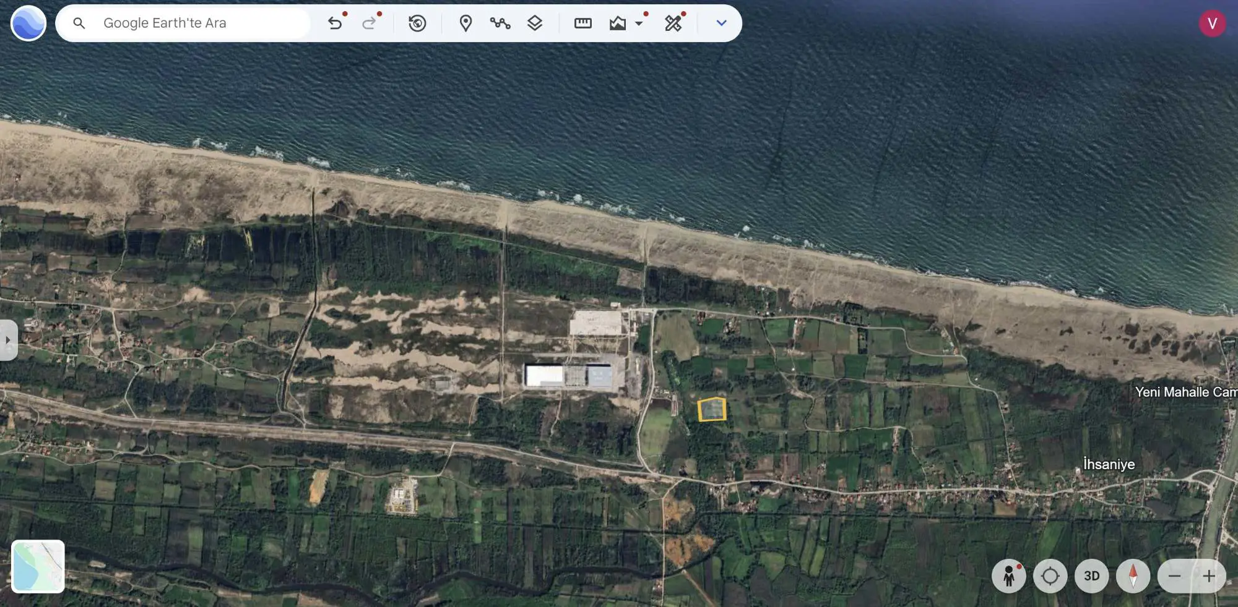Open the Google Earth home logo
This screenshot has width=1238, height=607.
(28, 23)
